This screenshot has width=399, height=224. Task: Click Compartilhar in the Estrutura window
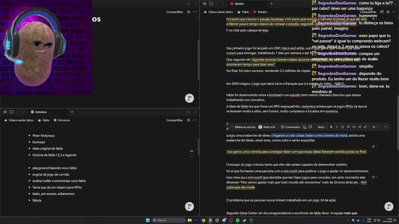(x=175, y=120)
